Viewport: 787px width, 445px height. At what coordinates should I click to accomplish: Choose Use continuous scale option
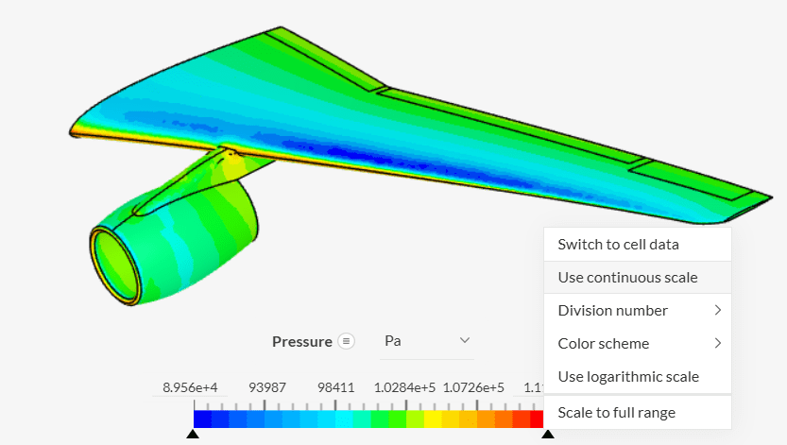point(627,277)
